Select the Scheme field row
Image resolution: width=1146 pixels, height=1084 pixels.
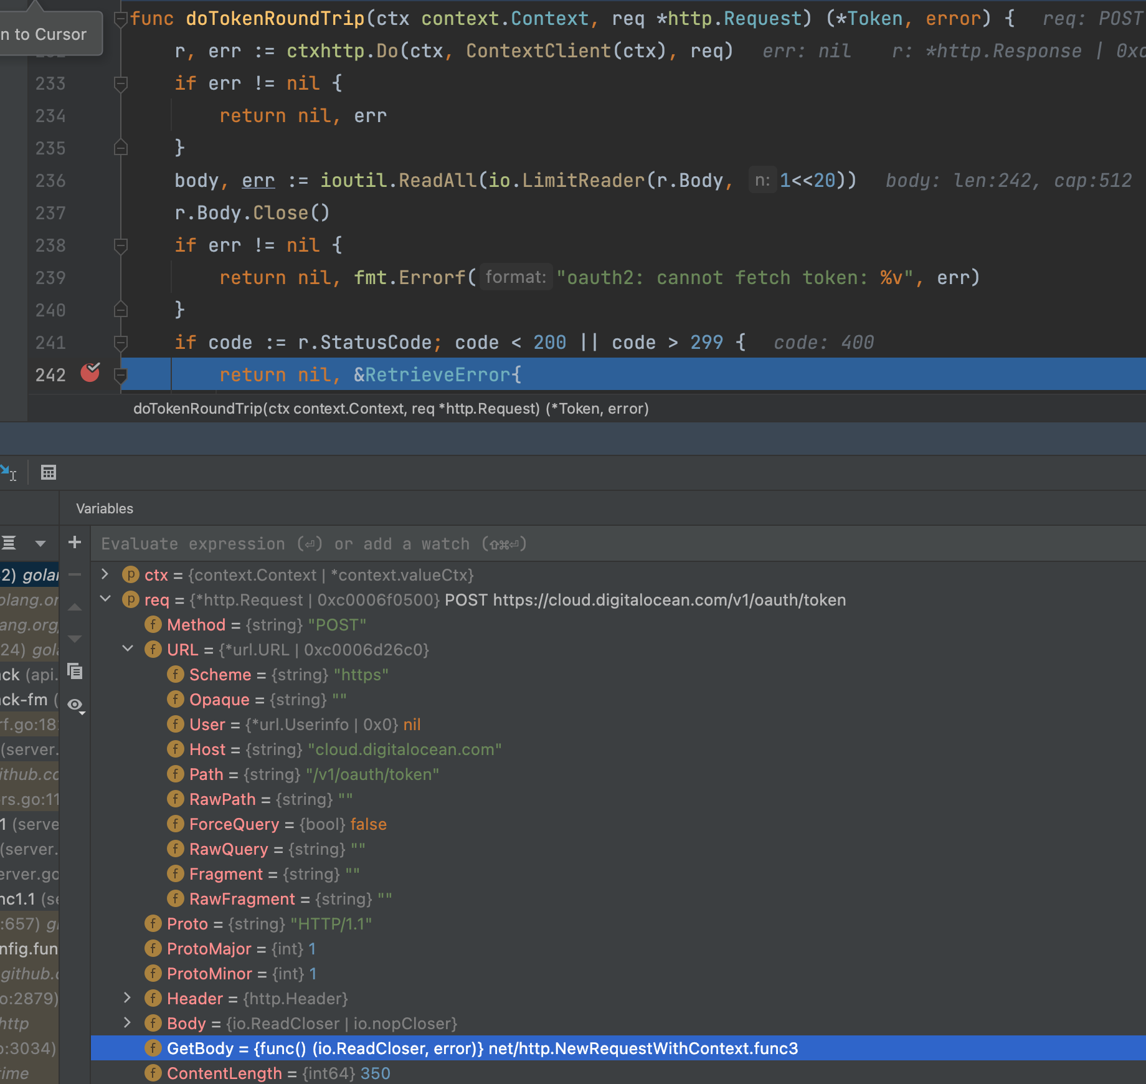coord(618,675)
